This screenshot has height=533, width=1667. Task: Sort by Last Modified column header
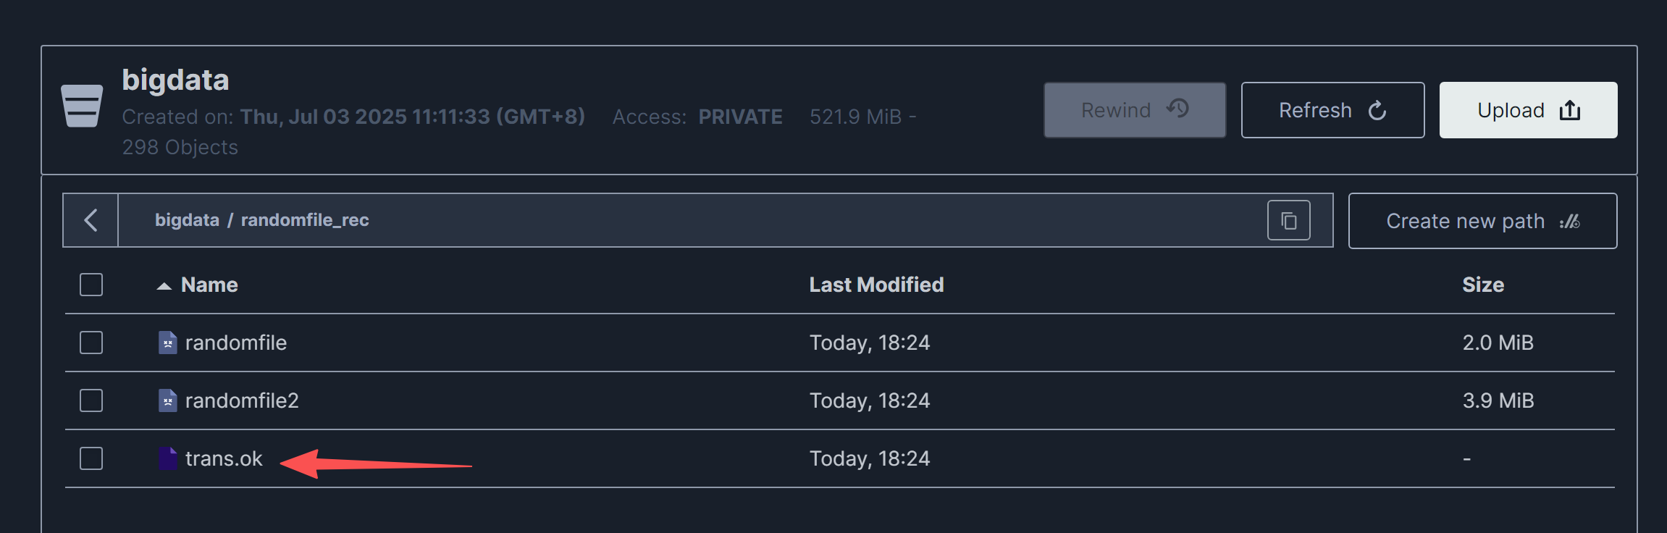[876, 285]
